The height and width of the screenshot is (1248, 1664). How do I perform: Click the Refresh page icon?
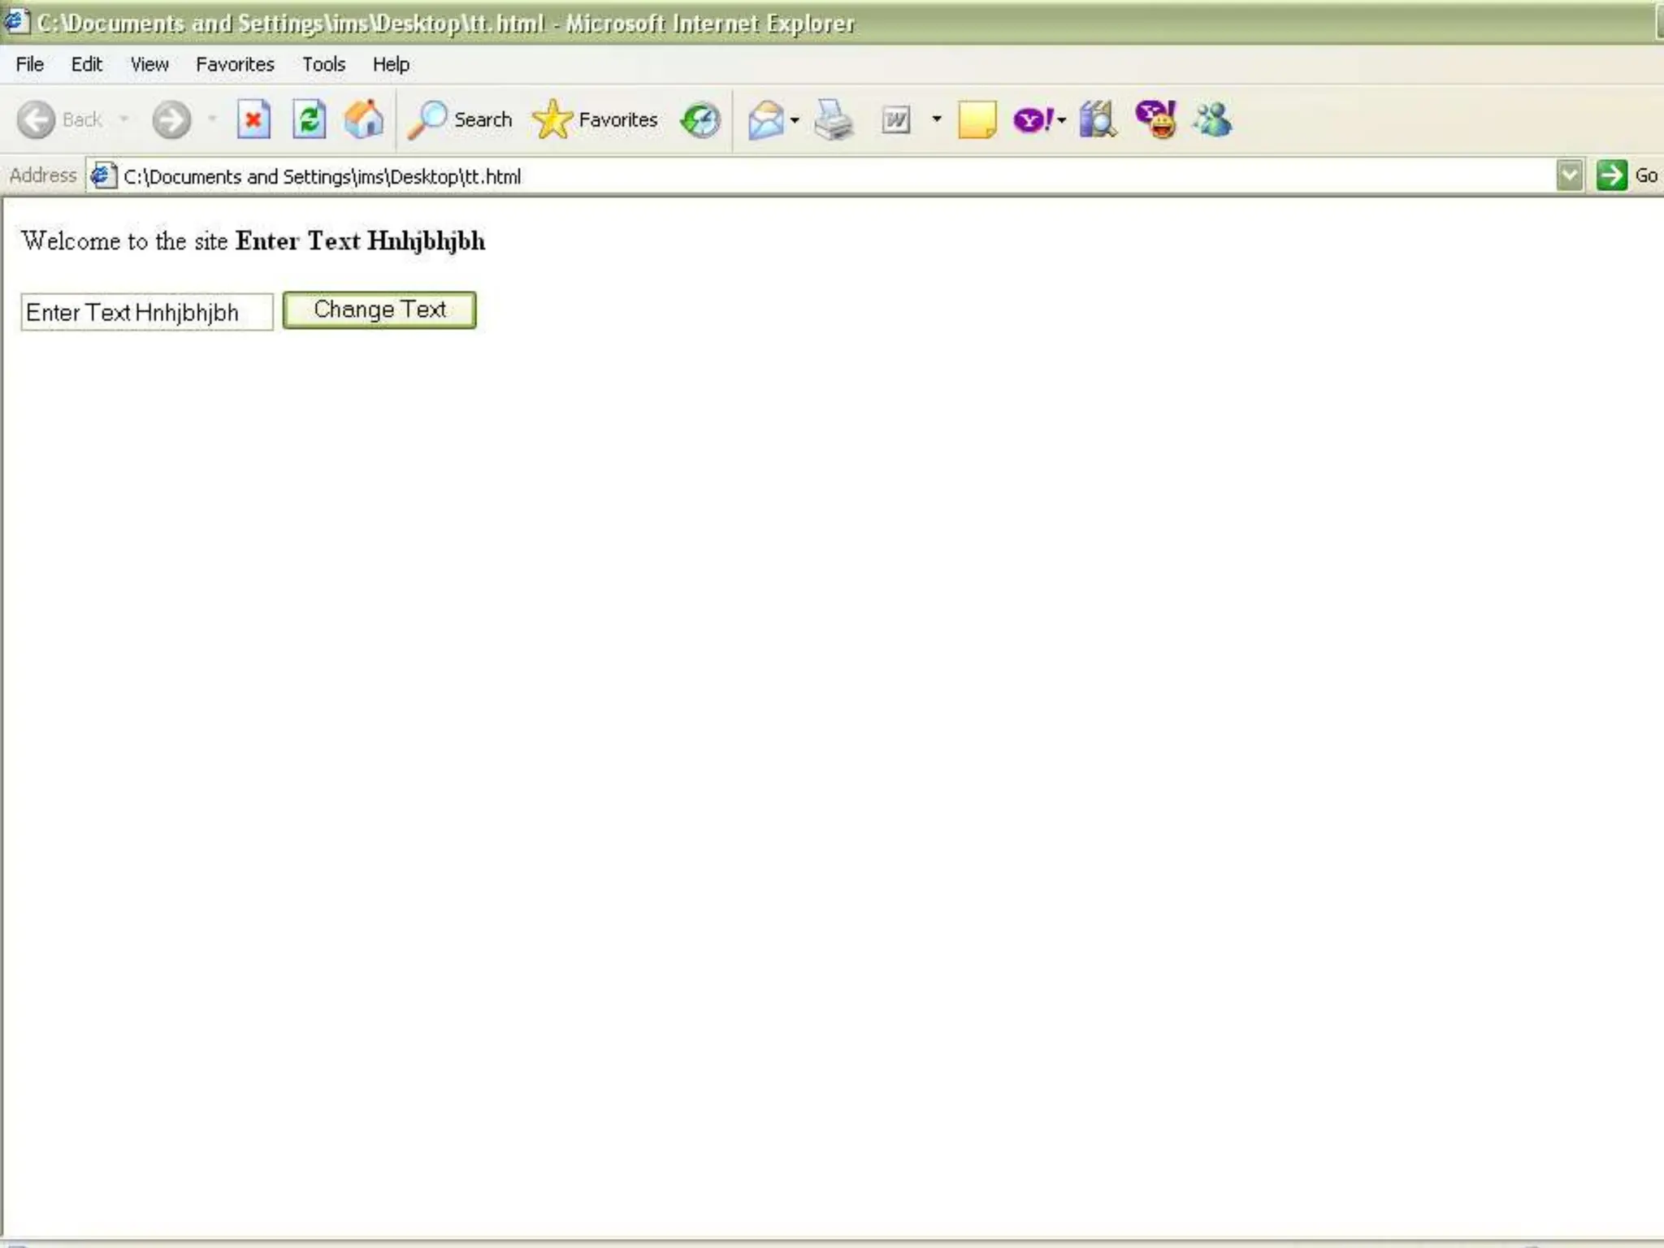309,120
